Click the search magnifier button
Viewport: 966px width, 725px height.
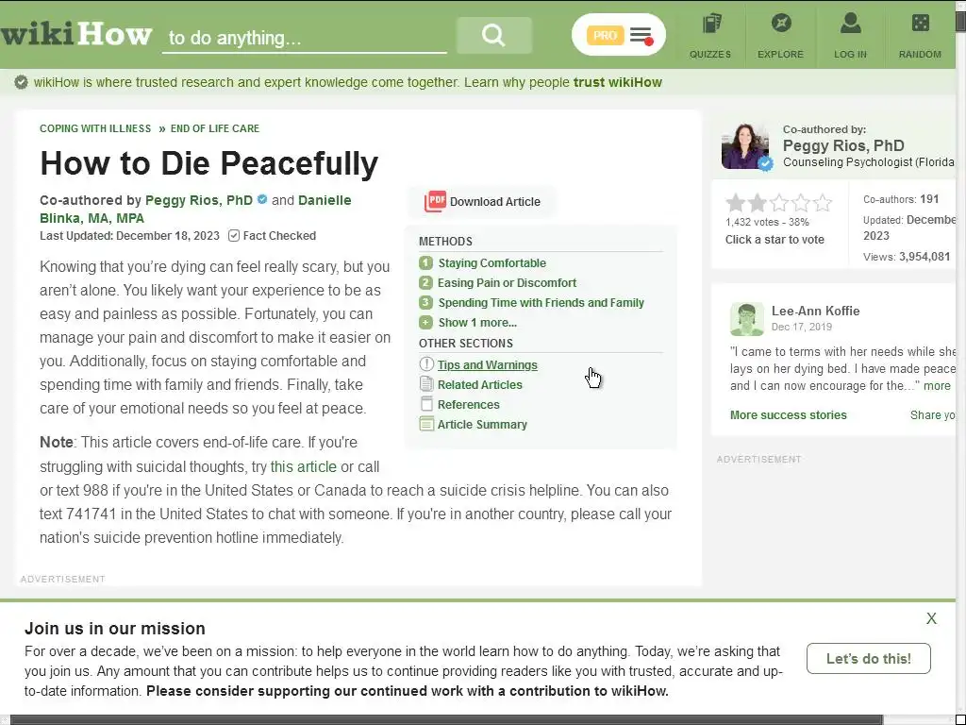494,35
